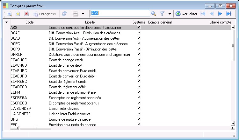Viewport: 239px width, 140px height.
Task: Click the Libellé compte column header
Action: pos(220,22)
